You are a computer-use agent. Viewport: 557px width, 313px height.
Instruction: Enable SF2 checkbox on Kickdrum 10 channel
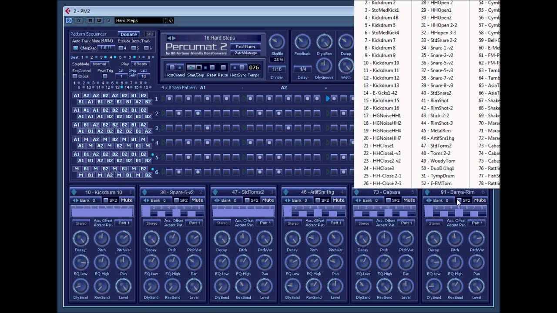pos(106,200)
